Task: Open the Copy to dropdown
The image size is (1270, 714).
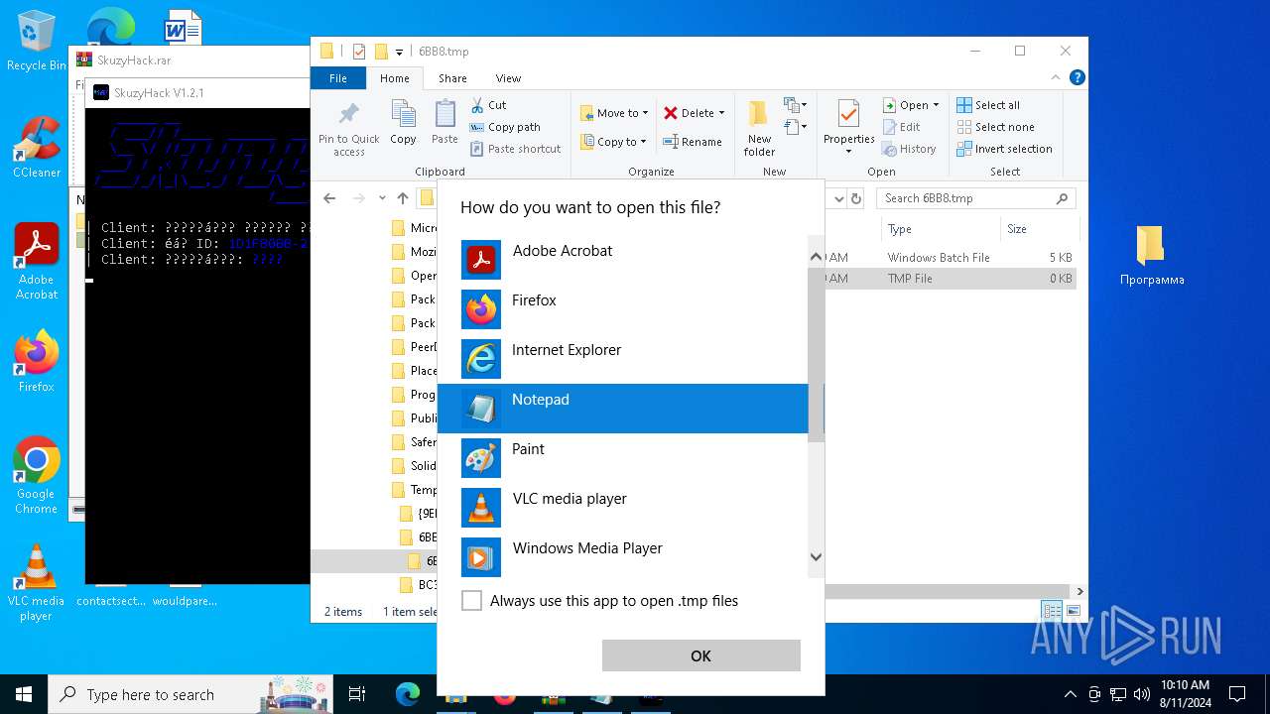Action: tap(613, 142)
